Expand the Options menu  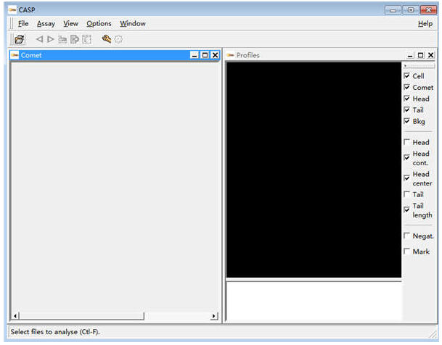(x=99, y=23)
